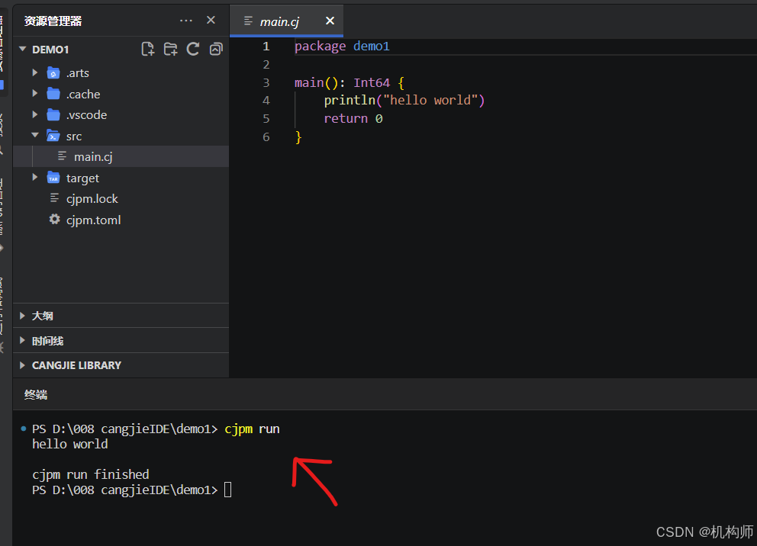The image size is (757, 546).
Task: Select the .vscode folder name
Action: 86,115
